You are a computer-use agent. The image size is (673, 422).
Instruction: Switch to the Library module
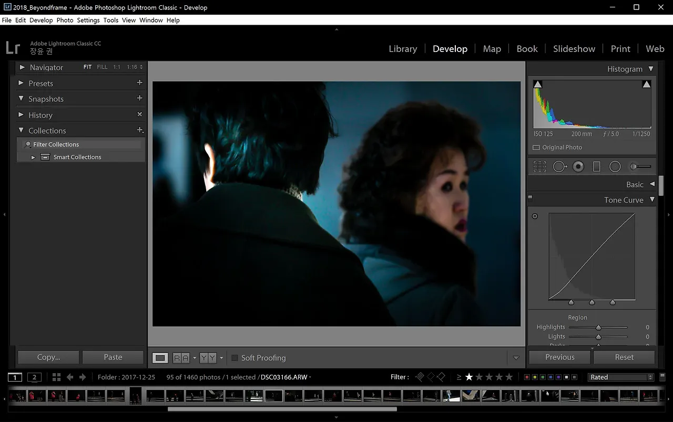(x=403, y=49)
